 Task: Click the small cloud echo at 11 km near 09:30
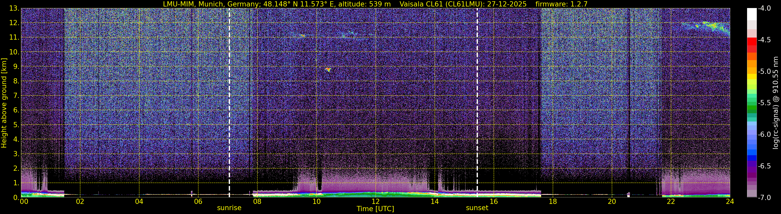point(302,35)
